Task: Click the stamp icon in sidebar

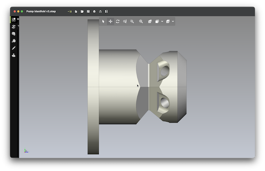Action: [14, 55]
